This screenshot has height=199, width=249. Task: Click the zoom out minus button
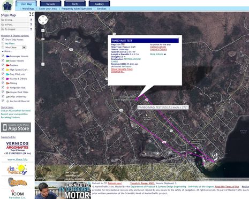(x=43, y=64)
